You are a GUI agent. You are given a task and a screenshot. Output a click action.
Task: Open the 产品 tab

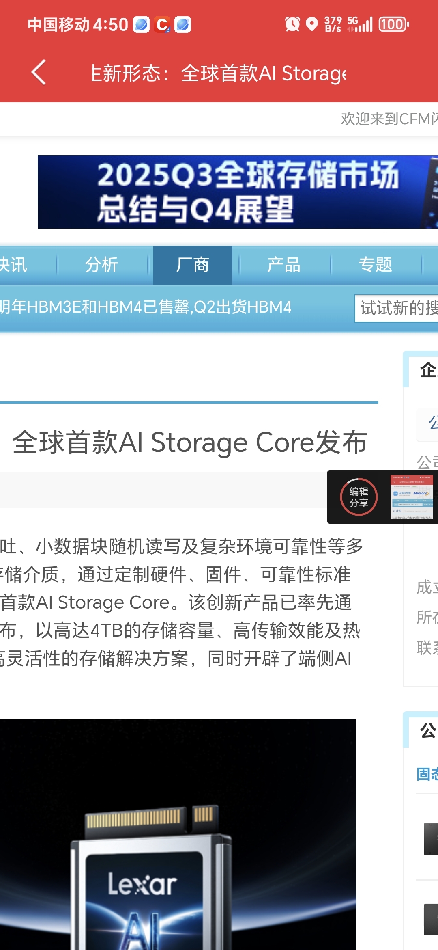point(284,265)
